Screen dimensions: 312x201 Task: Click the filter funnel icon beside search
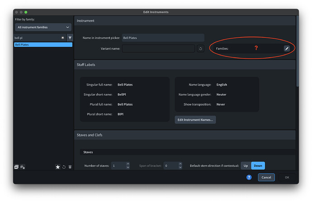(x=70, y=38)
